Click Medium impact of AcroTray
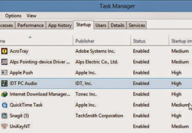Screen dimensions: 192x133 click(180, 51)
